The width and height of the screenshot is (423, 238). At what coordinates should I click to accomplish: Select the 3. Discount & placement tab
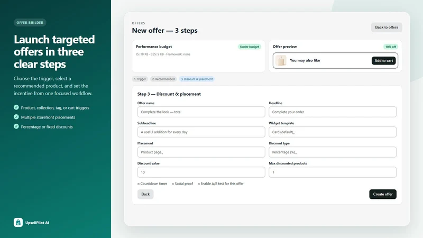(x=197, y=79)
